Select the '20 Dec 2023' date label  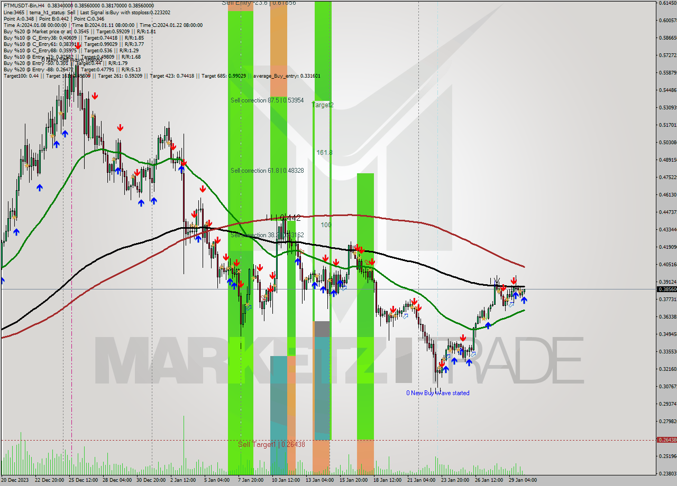(16, 480)
